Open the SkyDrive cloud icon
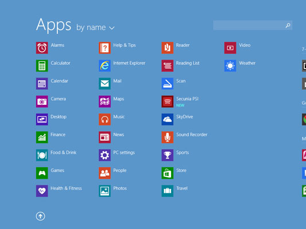 tap(168, 119)
